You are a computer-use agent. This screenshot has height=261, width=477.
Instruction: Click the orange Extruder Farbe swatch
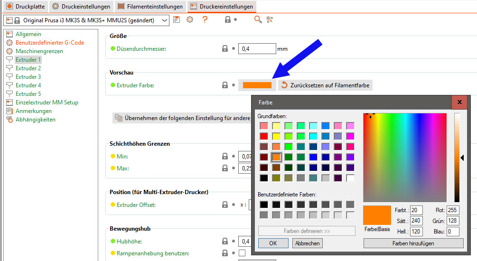257,85
